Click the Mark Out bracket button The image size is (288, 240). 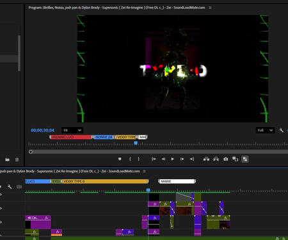139,159
